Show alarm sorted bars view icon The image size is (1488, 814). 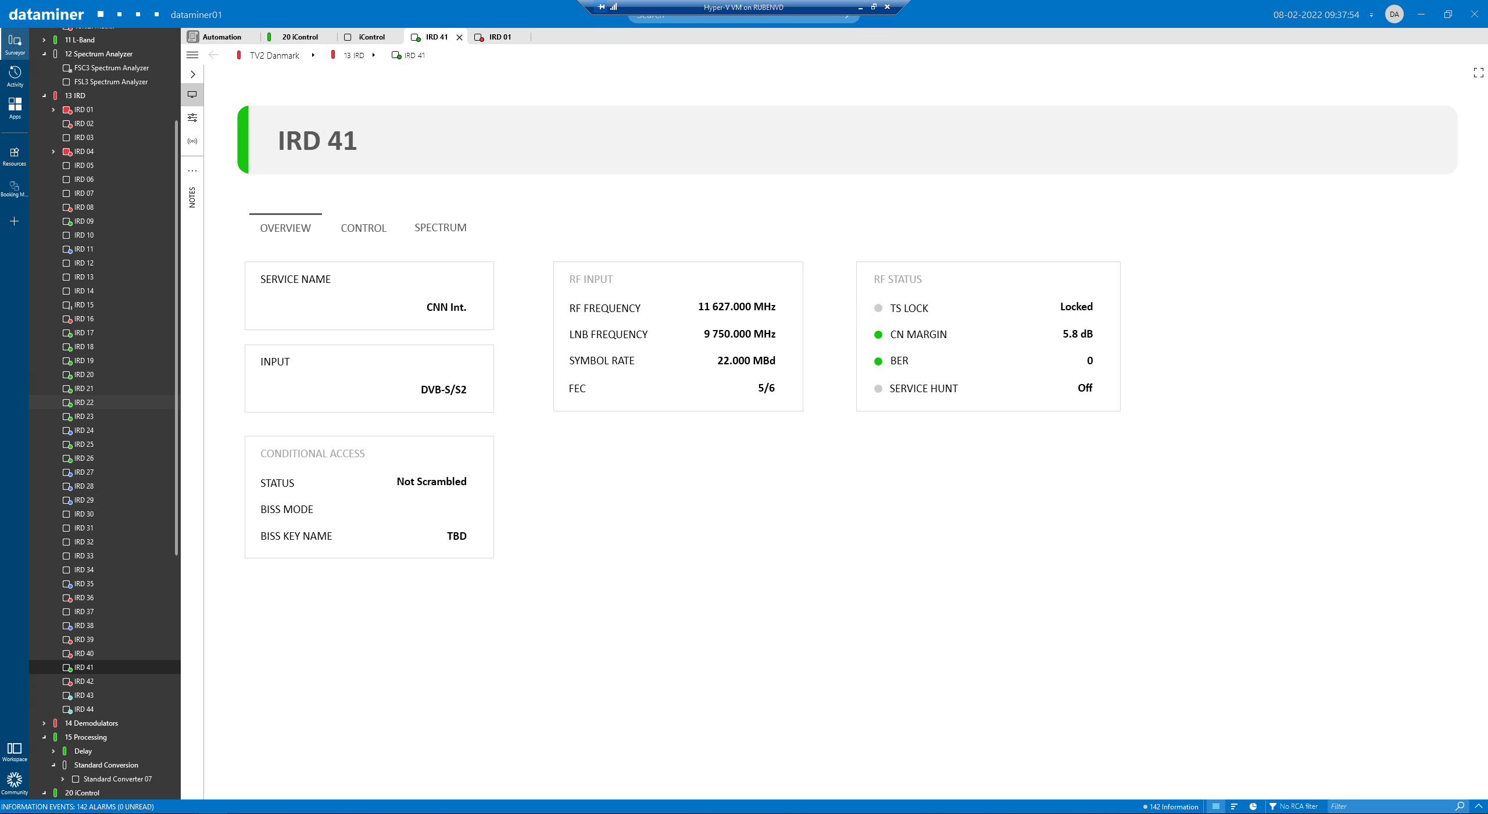[x=1234, y=806]
